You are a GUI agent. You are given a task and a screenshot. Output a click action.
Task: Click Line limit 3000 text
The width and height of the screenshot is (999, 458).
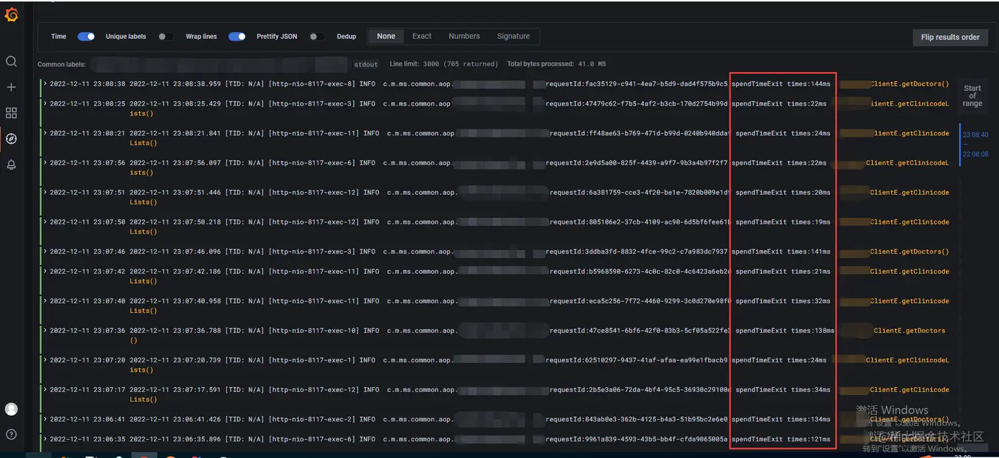[444, 64]
